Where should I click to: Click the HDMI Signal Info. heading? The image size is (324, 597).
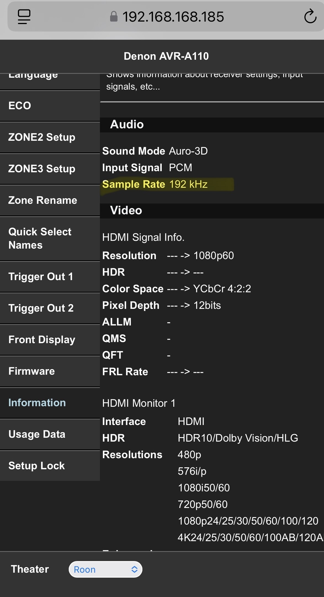click(143, 237)
